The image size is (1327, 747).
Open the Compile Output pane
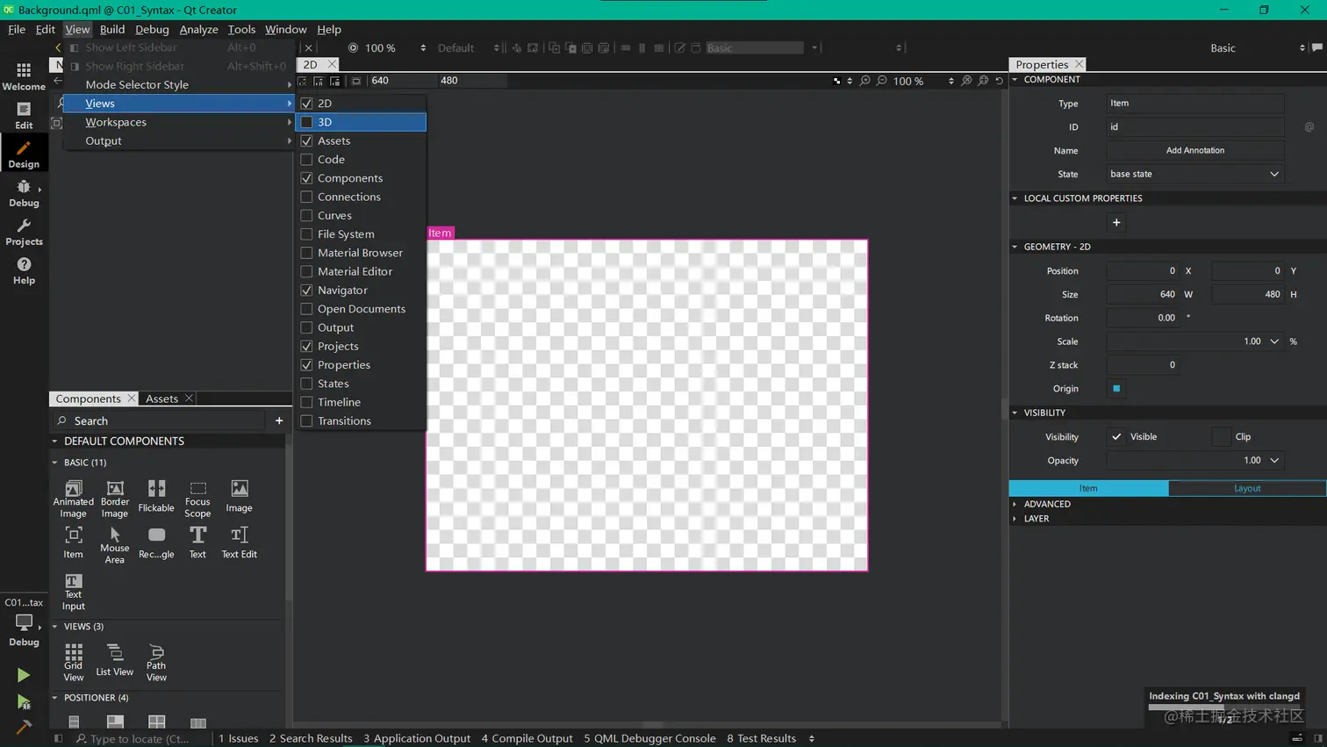coord(527,738)
